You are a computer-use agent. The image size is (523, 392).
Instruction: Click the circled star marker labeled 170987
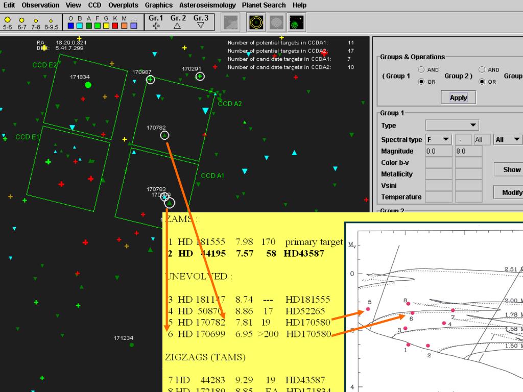(151, 80)
